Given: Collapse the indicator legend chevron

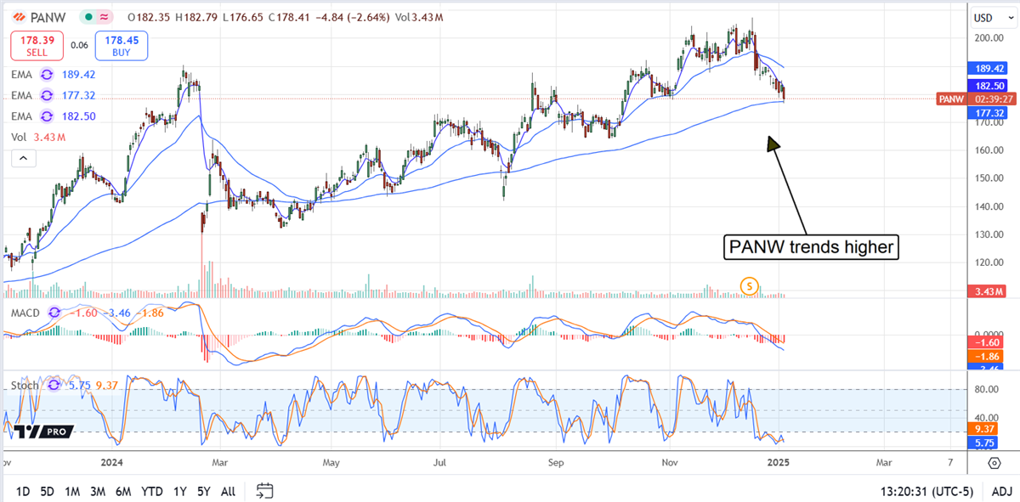Looking at the screenshot, I should [x=23, y=158].
